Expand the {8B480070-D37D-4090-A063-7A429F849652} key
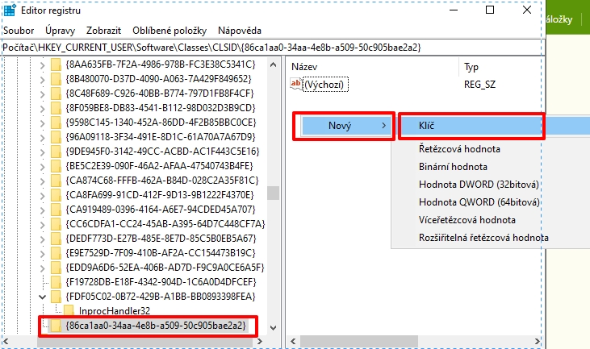590x349 pixels. [x=42, y=80]
